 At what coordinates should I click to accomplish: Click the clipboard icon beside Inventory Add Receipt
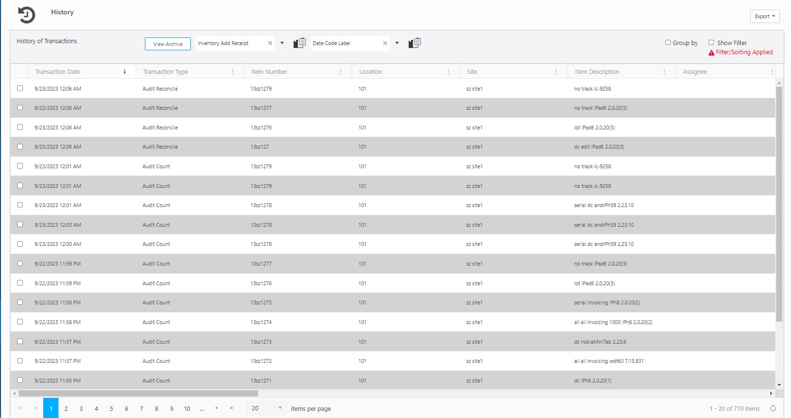299,43
